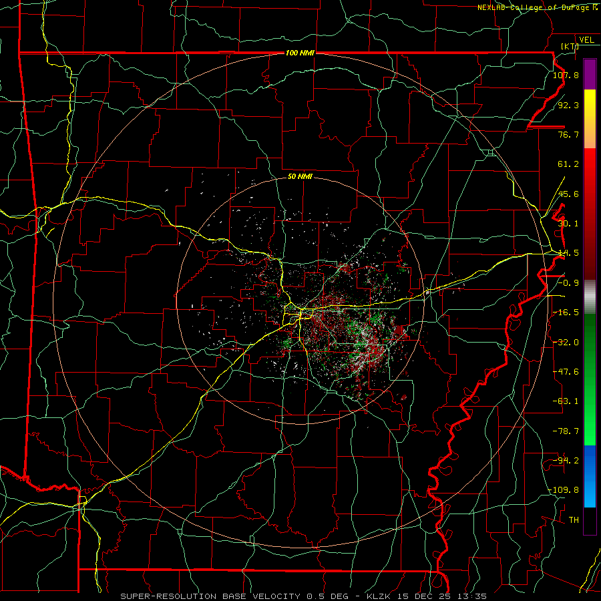Click the -63.1 velocity scale value

click(x=566, y=401)
